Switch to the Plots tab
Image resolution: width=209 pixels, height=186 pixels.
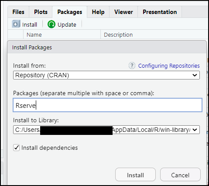coord(41,12)
